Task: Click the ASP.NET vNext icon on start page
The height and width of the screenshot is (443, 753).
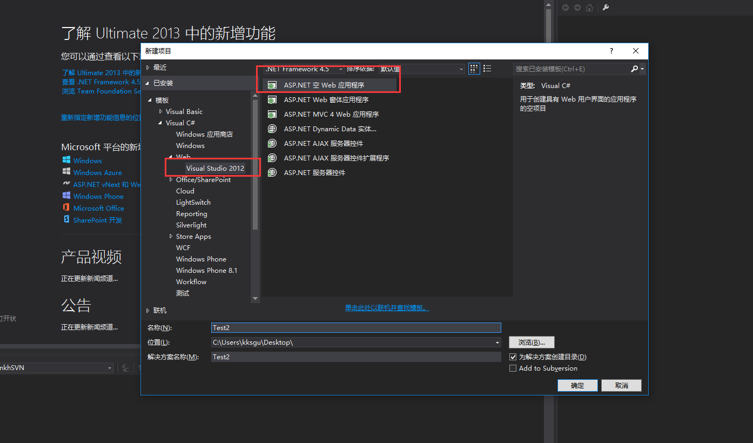Action: [66, 184]
